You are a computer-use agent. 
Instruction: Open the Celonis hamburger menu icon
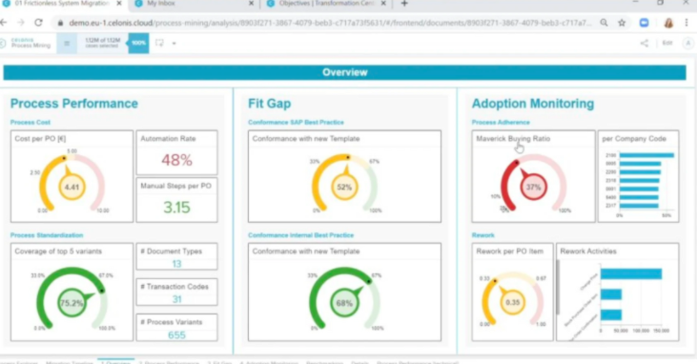[67, 43]
